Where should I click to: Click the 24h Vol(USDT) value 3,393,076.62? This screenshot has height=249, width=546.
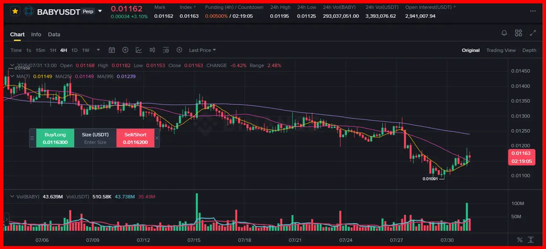click(381, 16)
